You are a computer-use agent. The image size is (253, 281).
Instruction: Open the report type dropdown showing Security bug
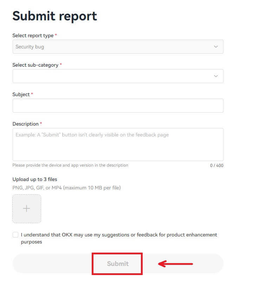pos(118,46)
